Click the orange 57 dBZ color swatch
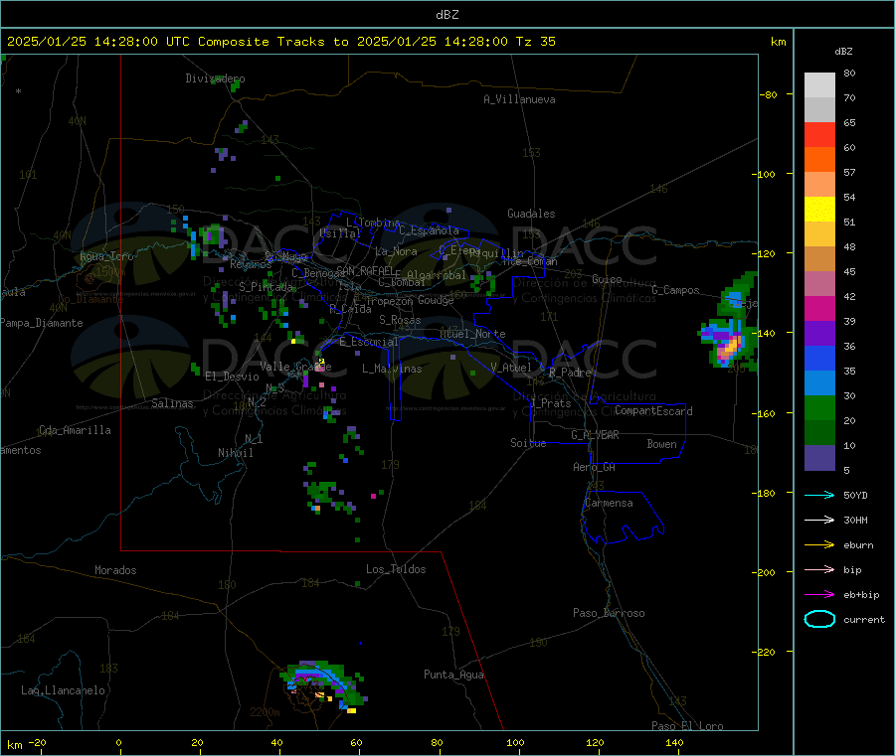895x756 pixels. [819, 160]
